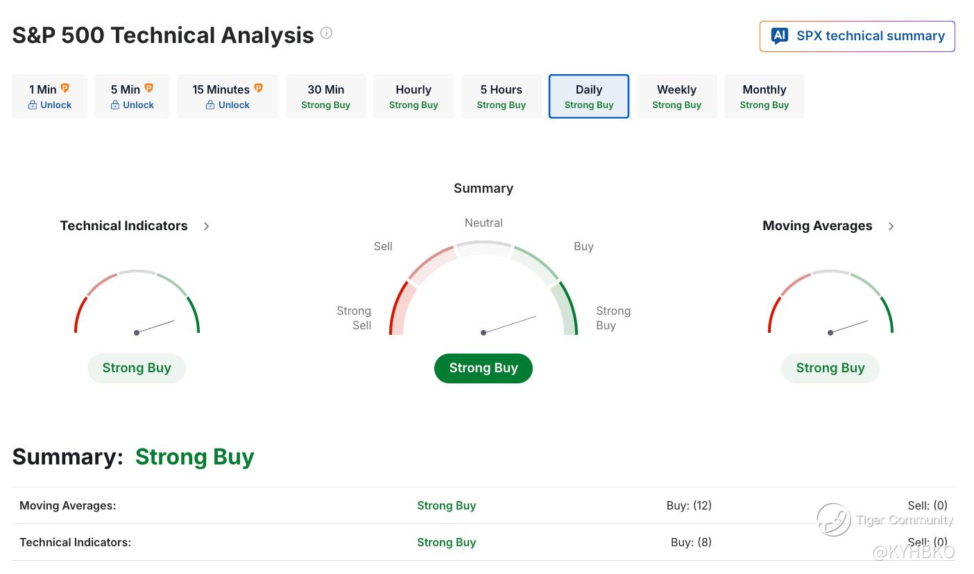Viewport: 974px width, 574px height.
Task: Open the SPX technical summary button
Action: click(x=857, y=36)
